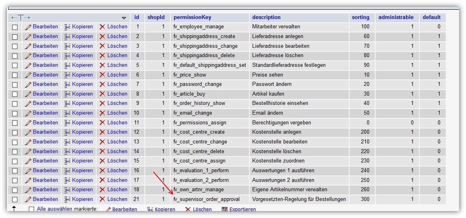Image resolution: width=466 pixels, height=218 pixels.
Task: Click the bottom bulk Löschen red X icon
Action: pos(188,209)
